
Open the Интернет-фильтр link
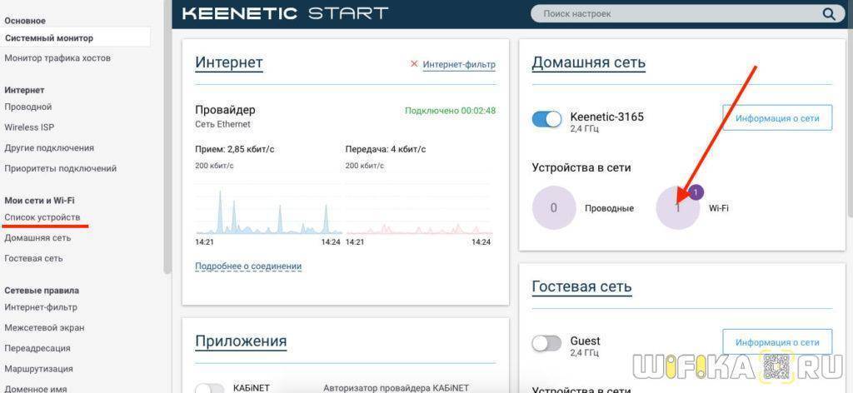point(459,64)
